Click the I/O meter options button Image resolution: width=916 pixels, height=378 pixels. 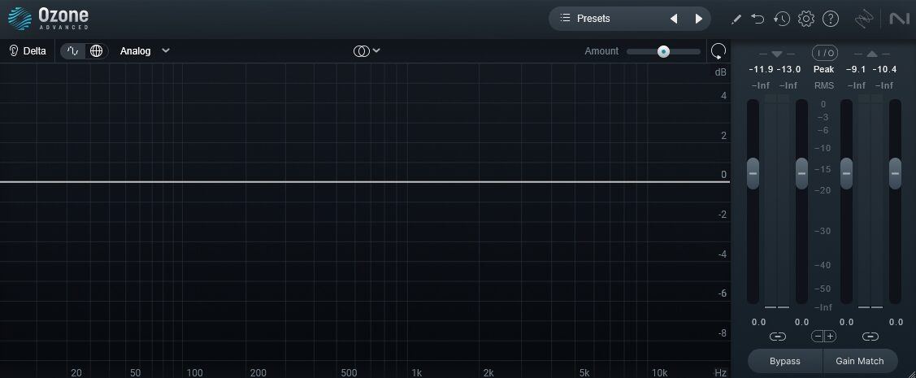click(824, 54)
